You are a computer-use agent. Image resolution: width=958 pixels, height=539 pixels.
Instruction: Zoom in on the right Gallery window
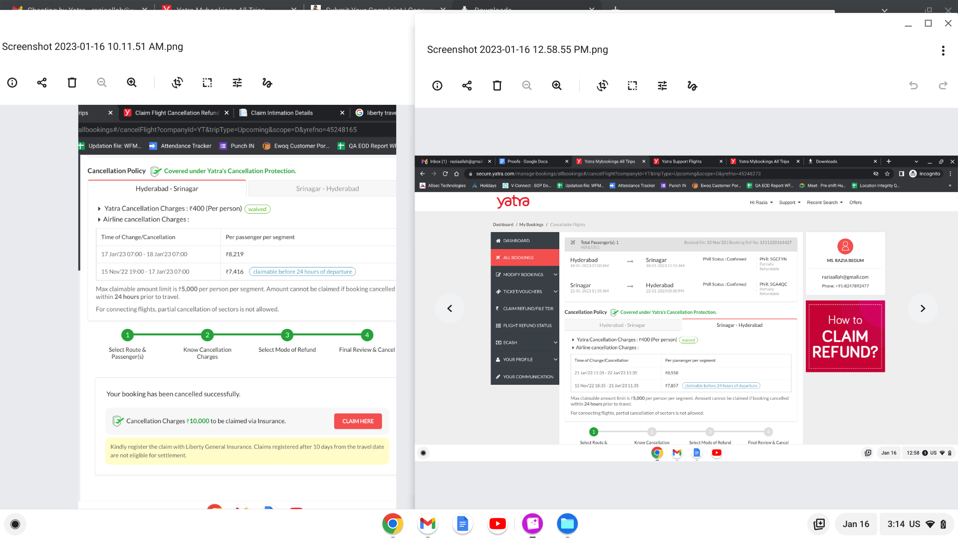click(x=557, y=86)
